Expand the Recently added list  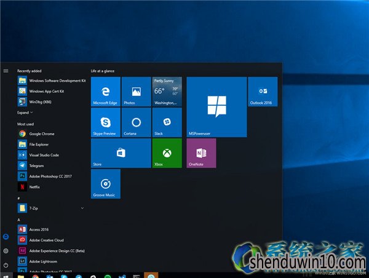[x=25, y=113]
